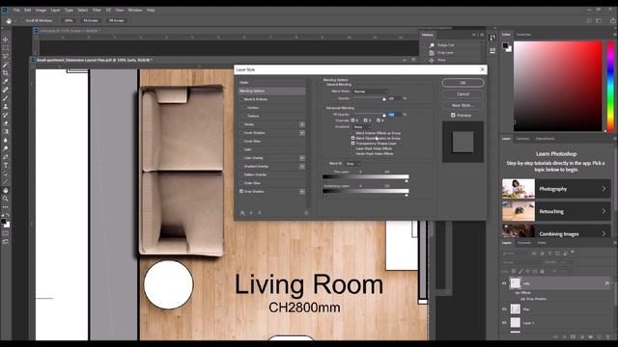Select the Zoom tool in toolbar
Image resolution: width=618 pixels, height=347 pixels.
coord(6,199)
